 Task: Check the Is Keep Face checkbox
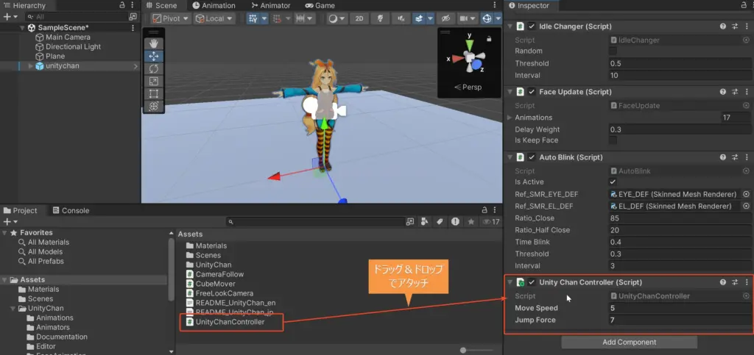613,140
